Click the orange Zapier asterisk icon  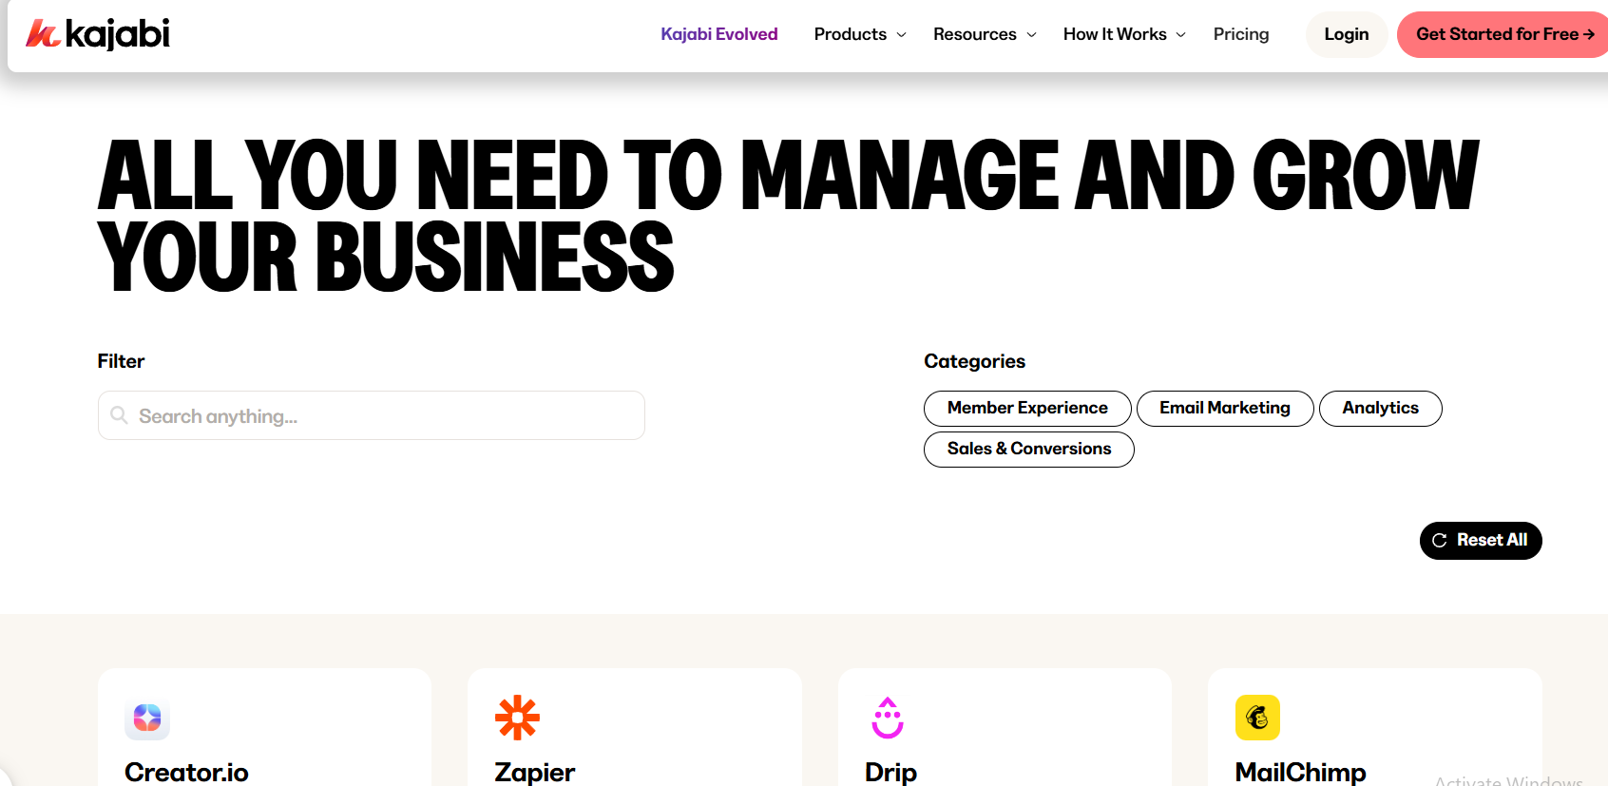click(x=517, y=718)
